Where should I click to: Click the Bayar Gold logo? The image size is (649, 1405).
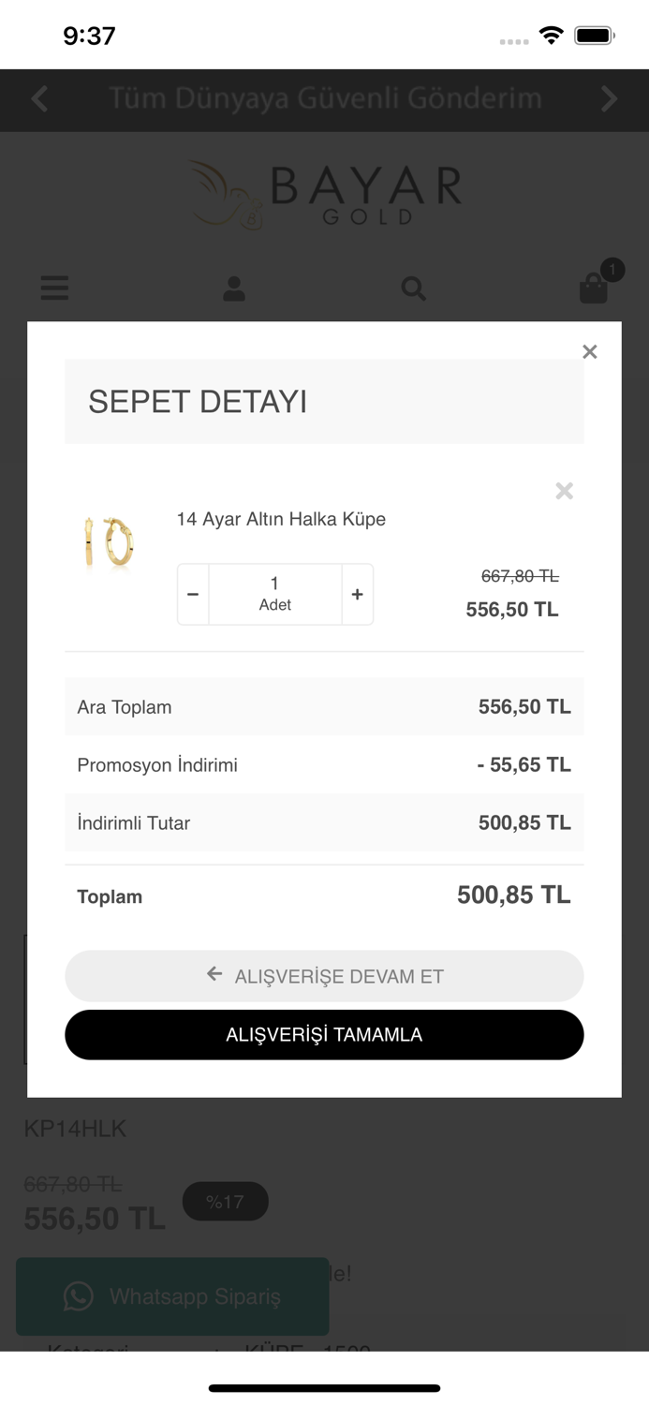point(324,192)
